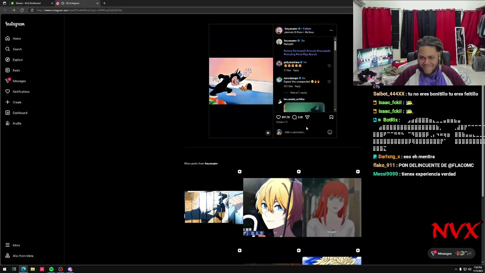Open Reels from the sidebar
The height and width of the screenshot is (273, 485).
(x=13, y=70)
